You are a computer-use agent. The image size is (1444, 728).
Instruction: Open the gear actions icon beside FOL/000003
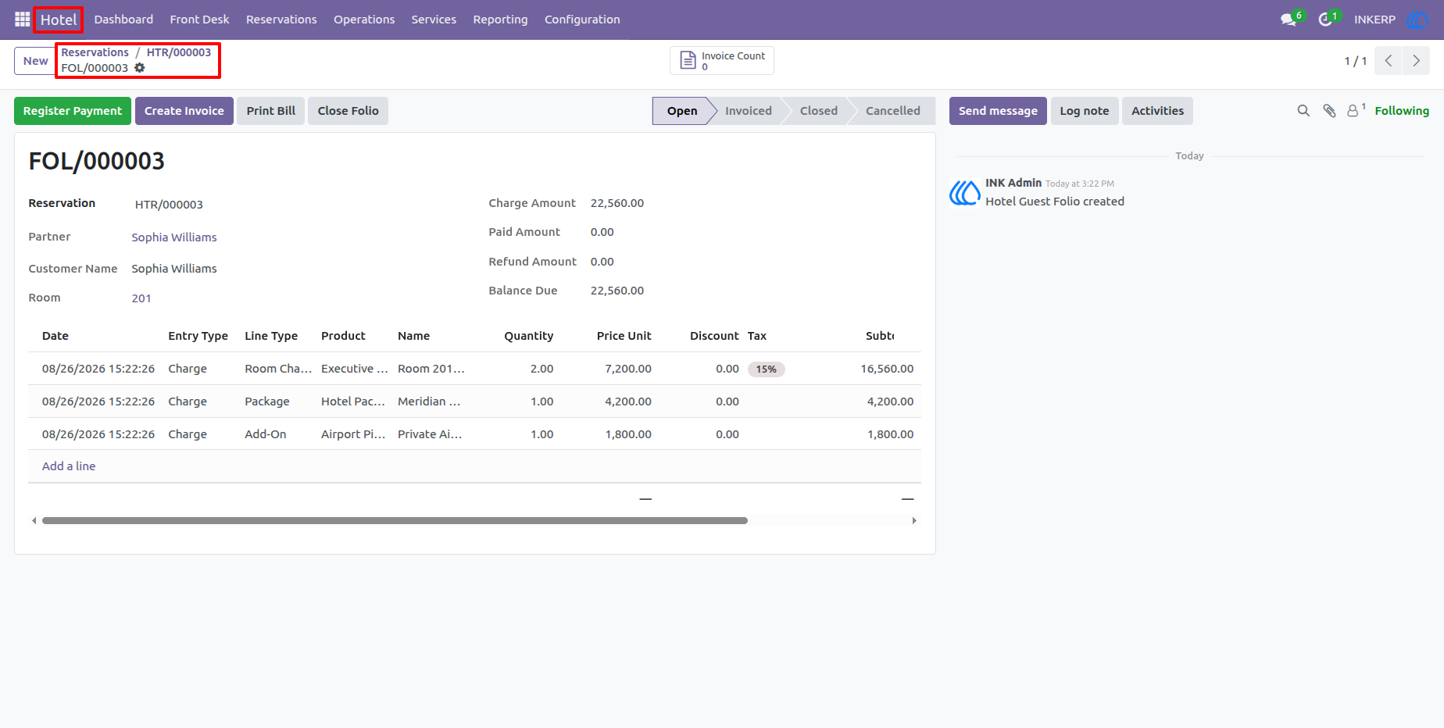click(x=140, y=68)
